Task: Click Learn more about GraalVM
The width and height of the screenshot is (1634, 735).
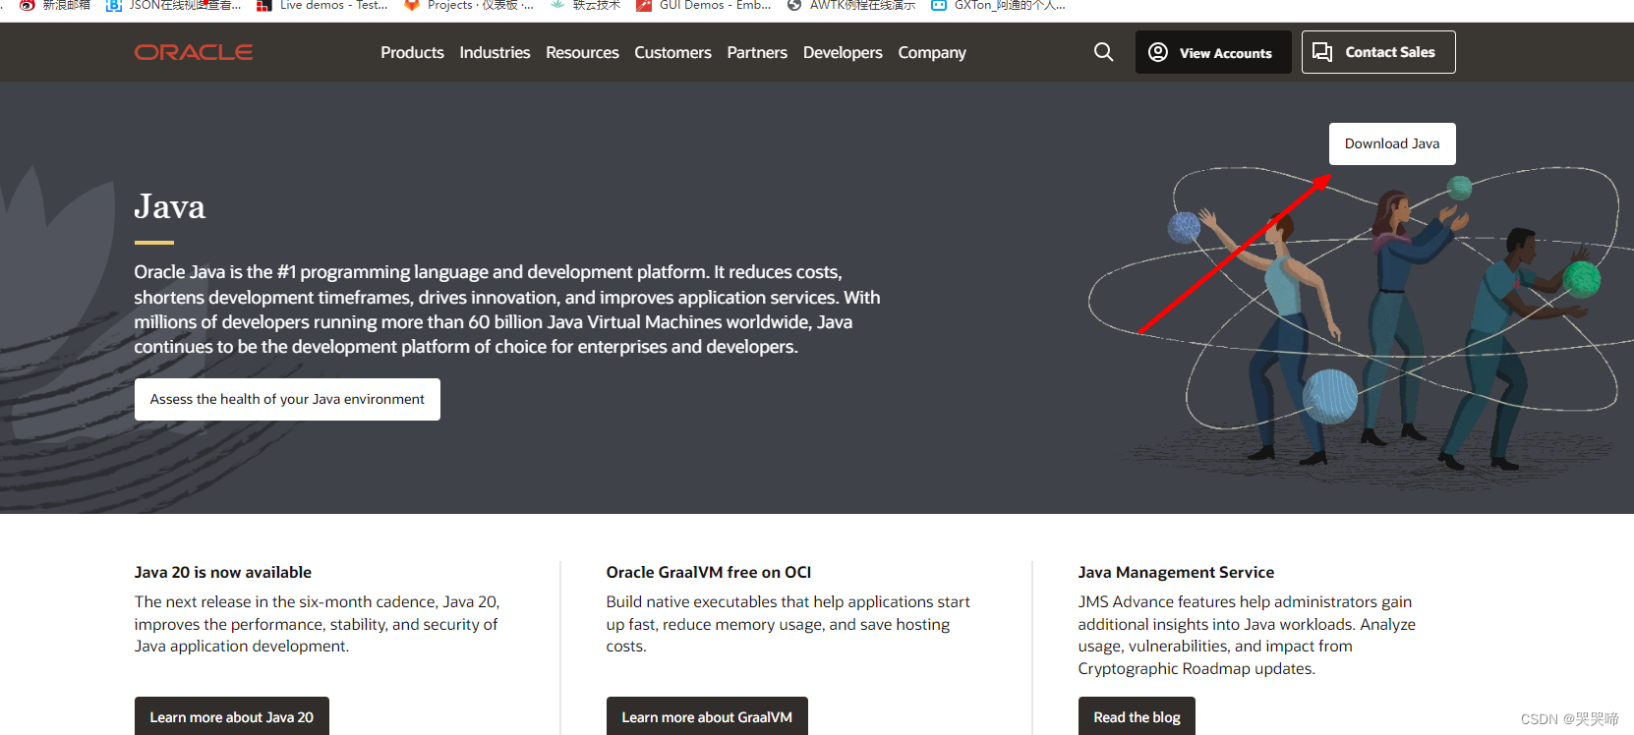Action: [x=707, y=716]
